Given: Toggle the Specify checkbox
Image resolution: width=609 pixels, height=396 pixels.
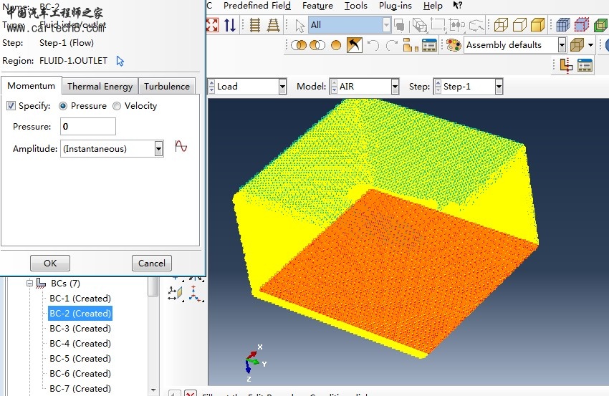Looking at the screenshot, I should click(11, 106).
